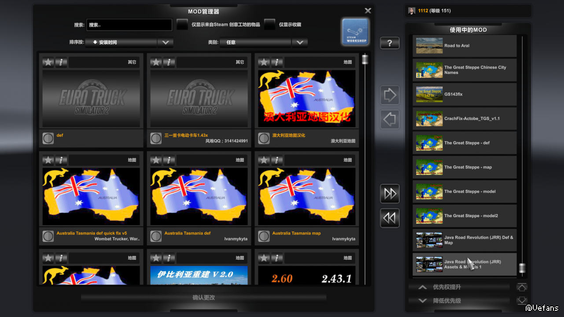
Task: Select Road to Aral in active mods
Action: pyautogui.click(x=464, y=46)
